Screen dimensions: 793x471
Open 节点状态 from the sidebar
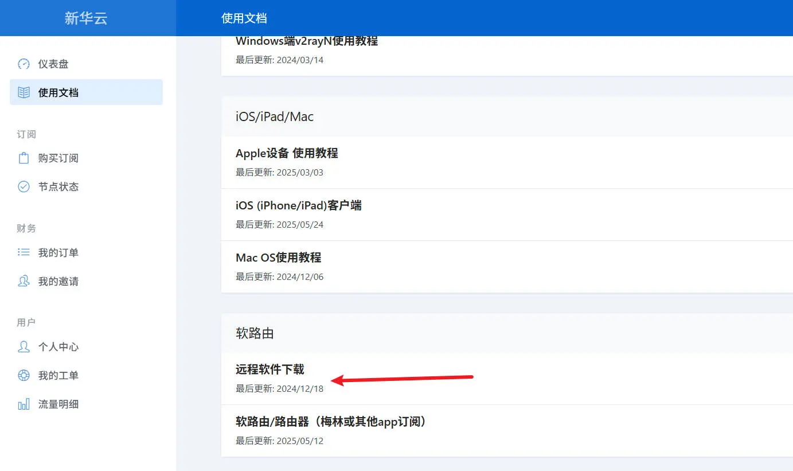86,186
